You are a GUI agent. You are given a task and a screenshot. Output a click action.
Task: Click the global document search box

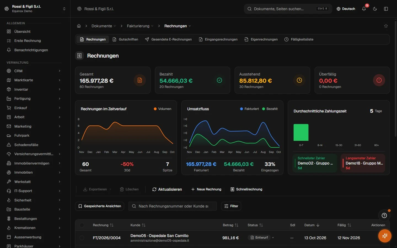tap(288, 9)
